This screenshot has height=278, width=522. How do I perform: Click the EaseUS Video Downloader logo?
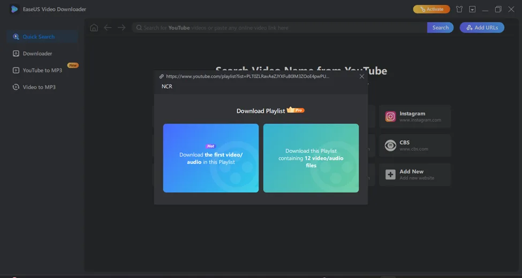(14, 9)
